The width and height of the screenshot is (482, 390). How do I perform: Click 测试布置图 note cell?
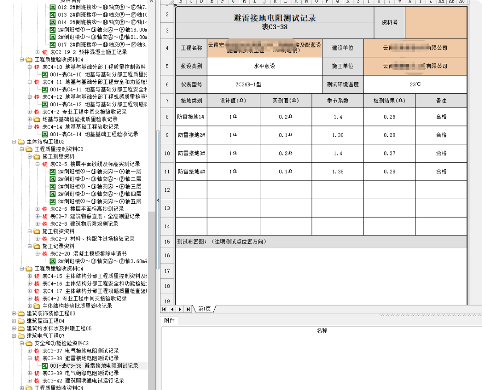[x=321, y=242]
